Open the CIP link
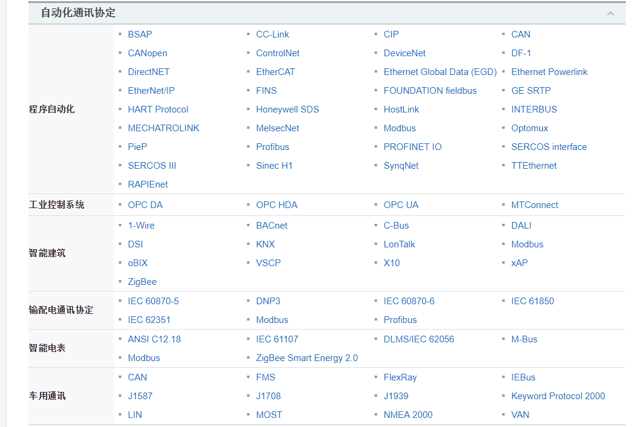644x427 pixels. [x=391, y=34]
